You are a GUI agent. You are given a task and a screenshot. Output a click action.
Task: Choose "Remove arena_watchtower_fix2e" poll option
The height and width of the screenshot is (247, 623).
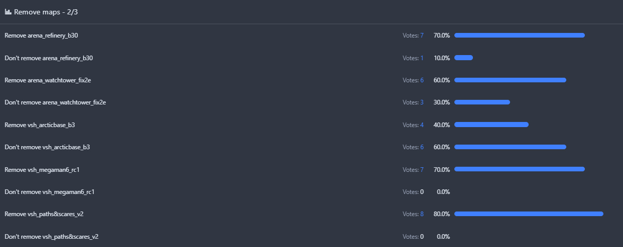(48, 80)
